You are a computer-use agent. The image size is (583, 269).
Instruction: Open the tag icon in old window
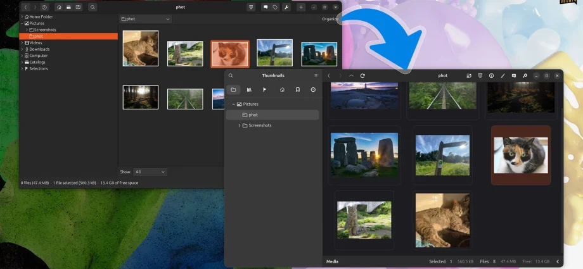(x=275, y=7)
